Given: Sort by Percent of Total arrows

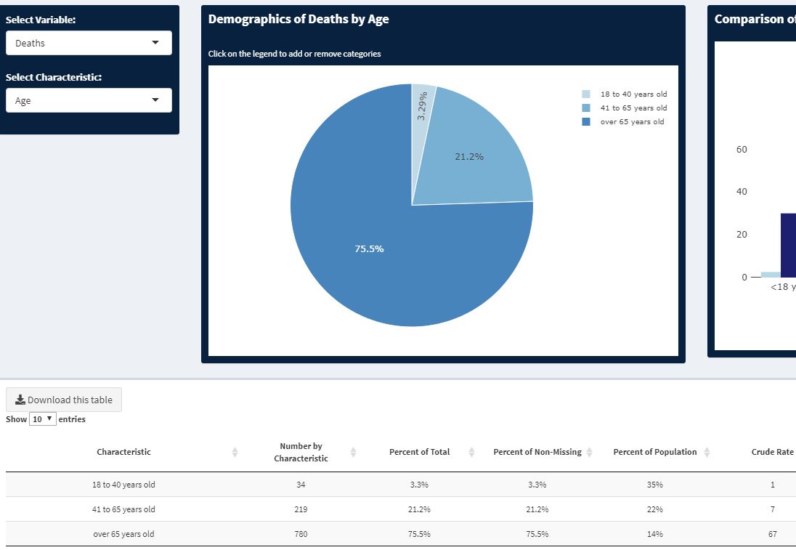Looking at the screenshot, I should 471,452.
